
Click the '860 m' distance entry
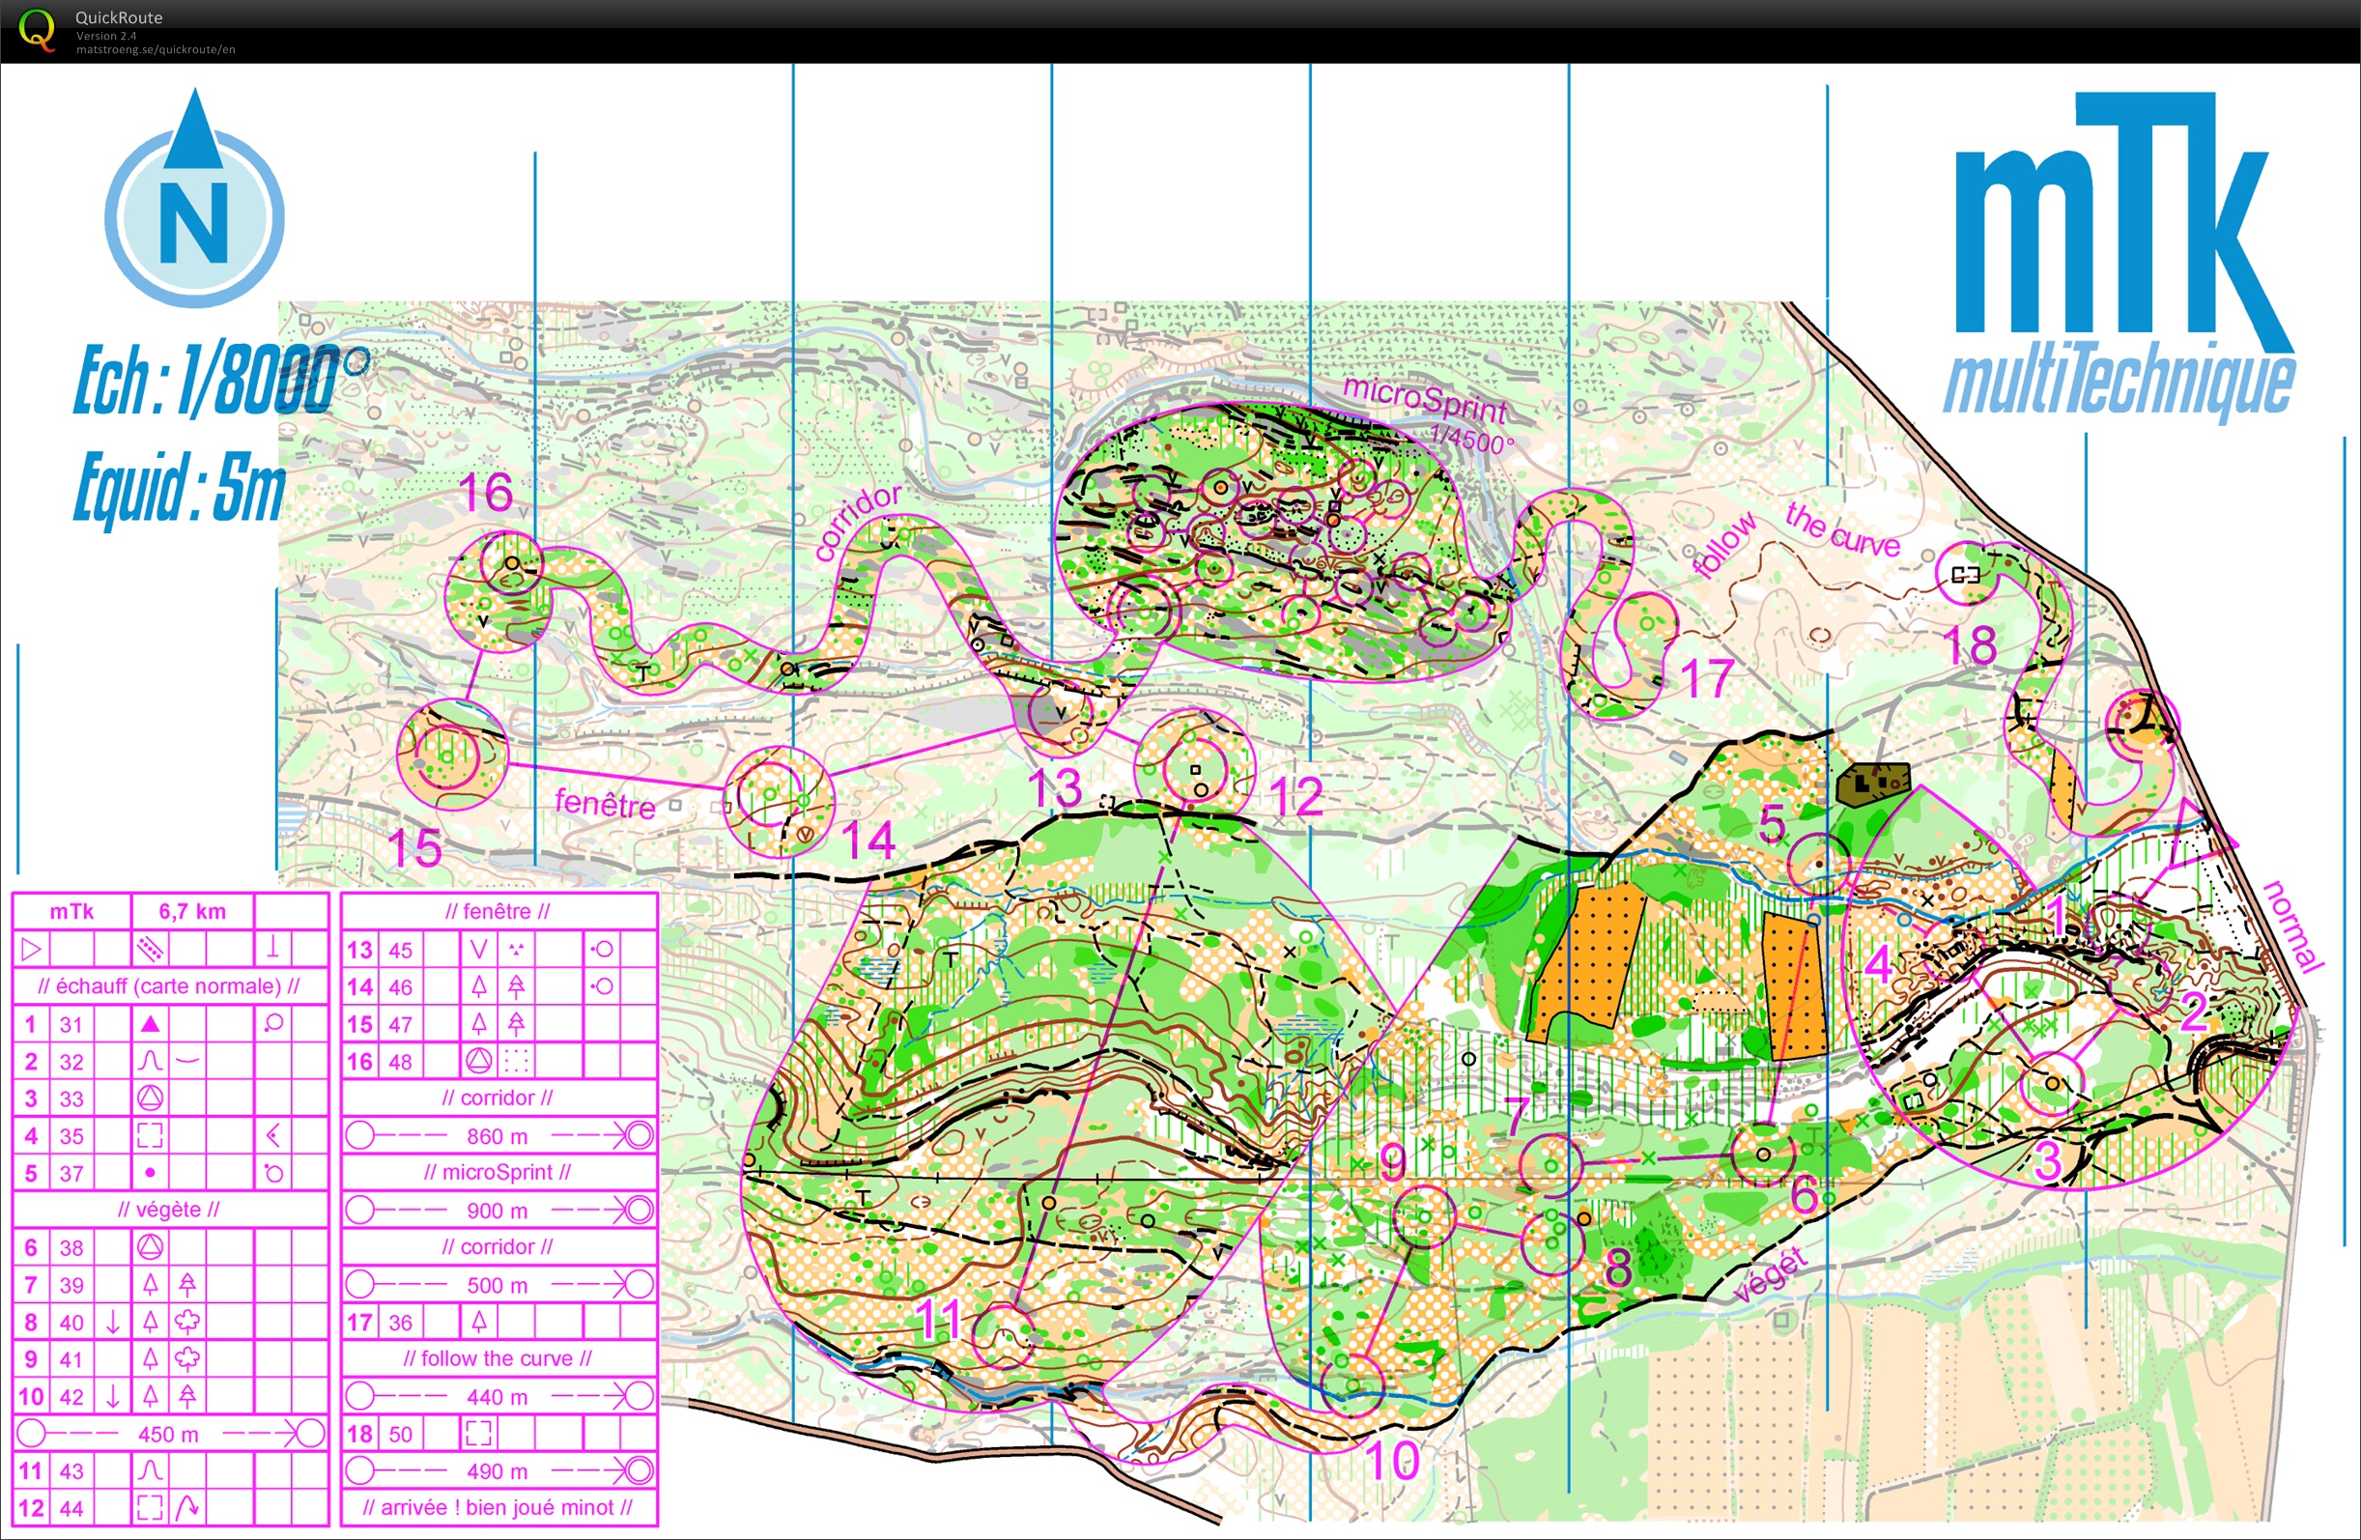coord(497,1136)
